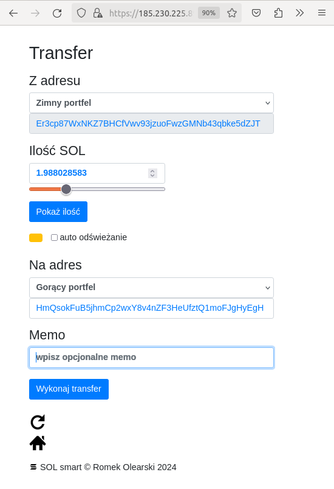Open the shield tracking protection icon
Screen dimensions: 334x489
[x=81, y=13]
